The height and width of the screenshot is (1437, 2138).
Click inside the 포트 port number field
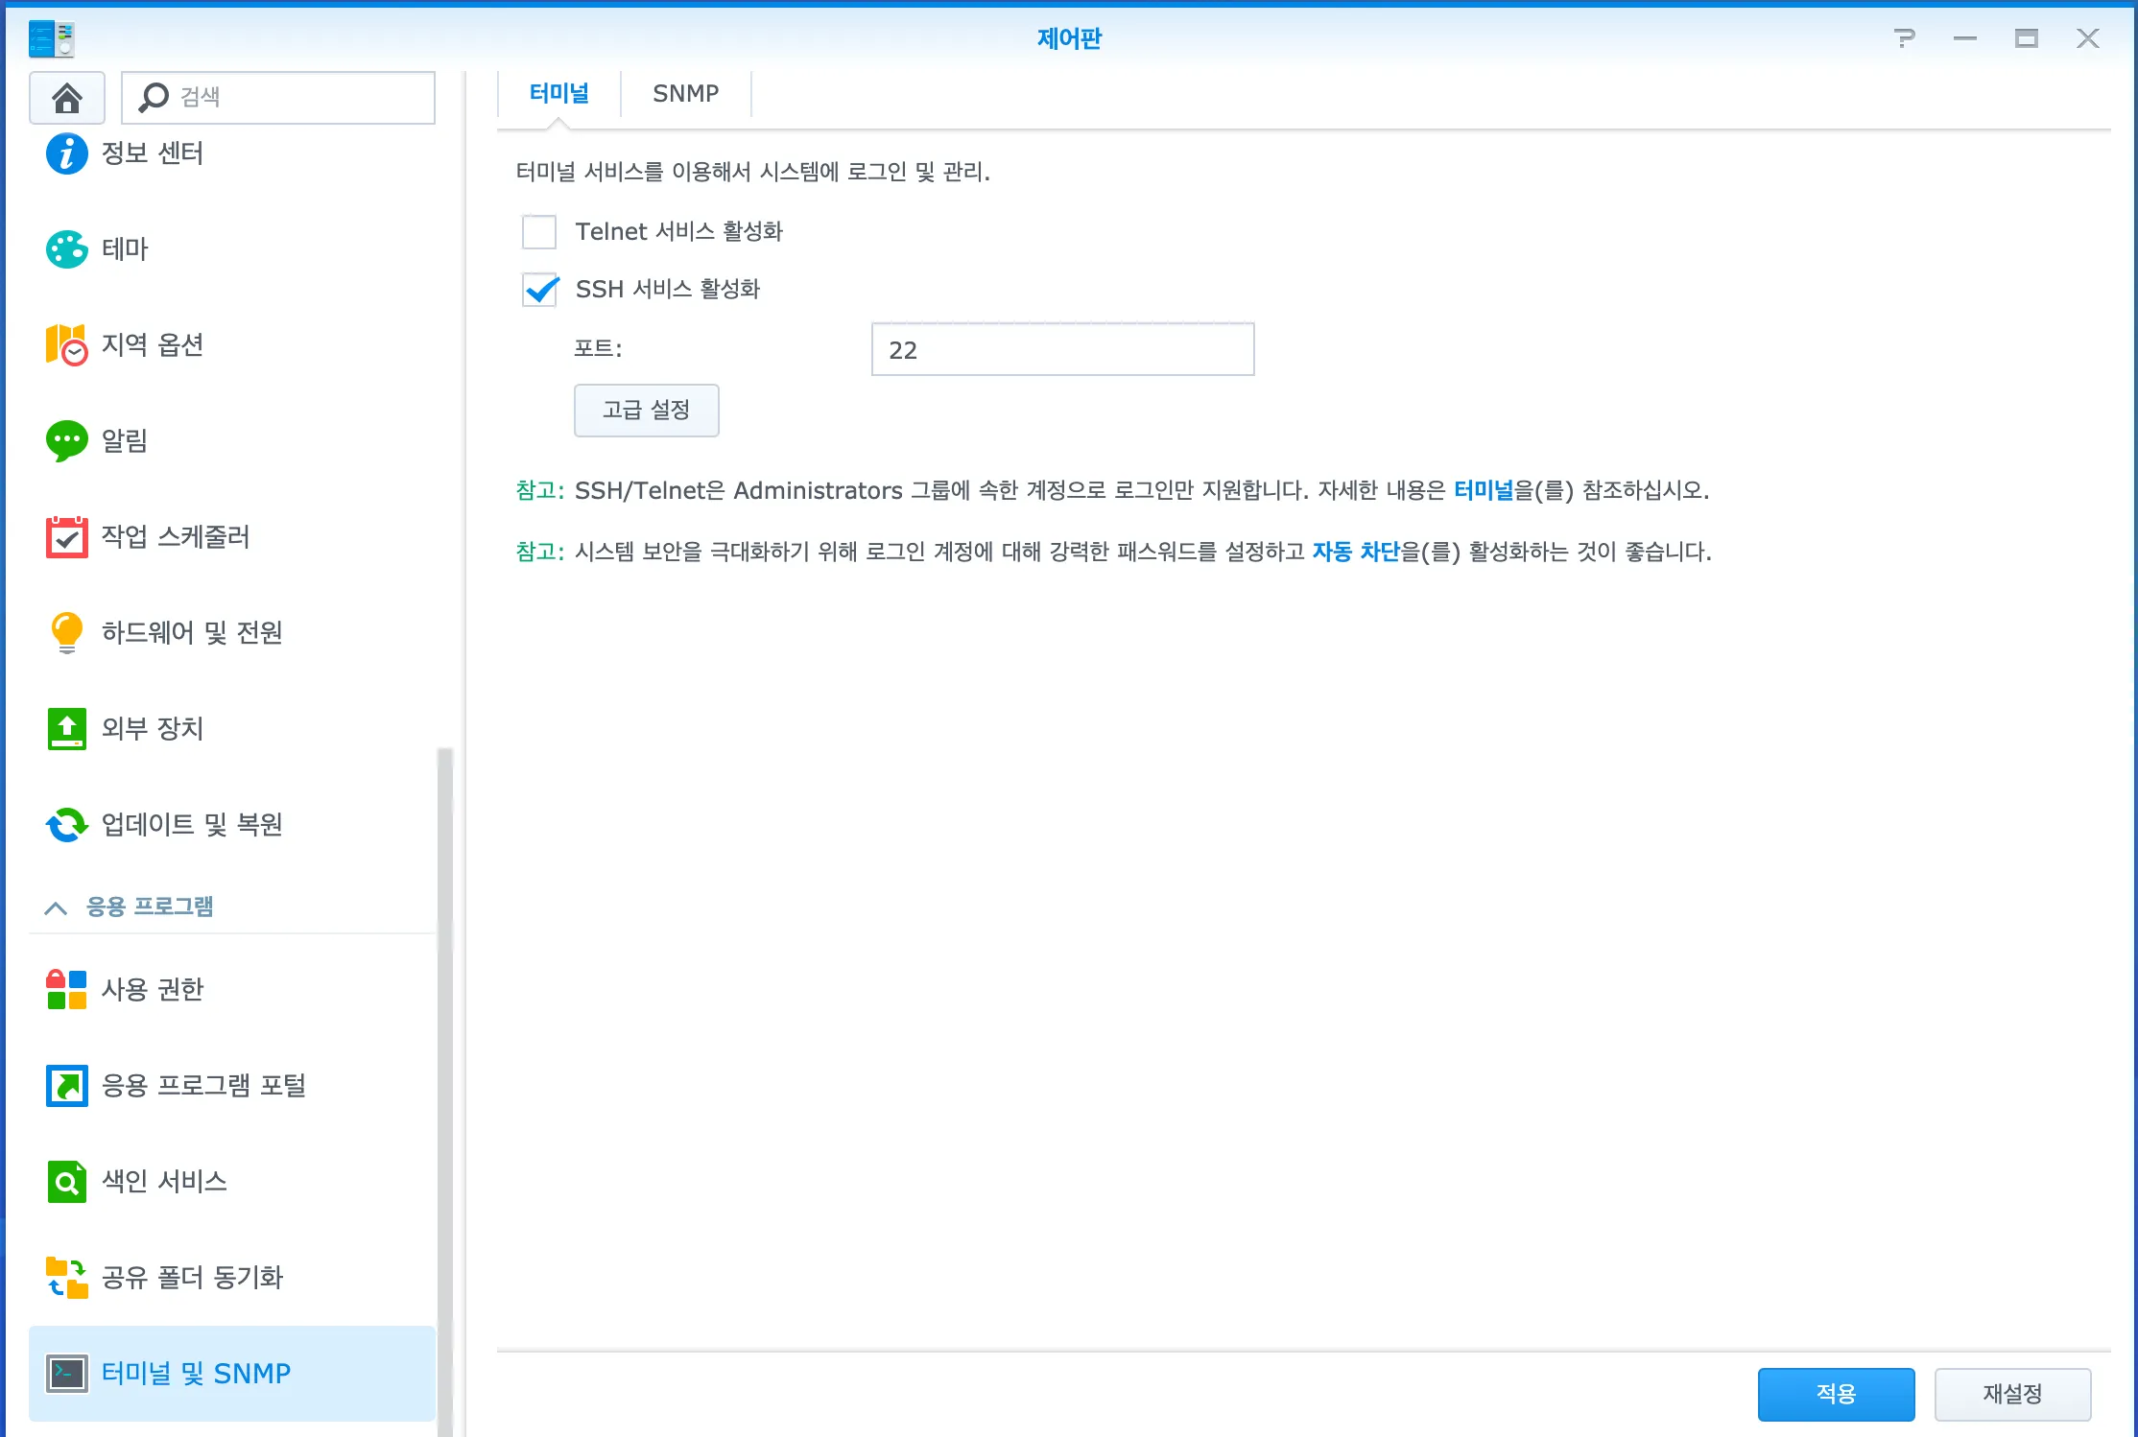1061,348
